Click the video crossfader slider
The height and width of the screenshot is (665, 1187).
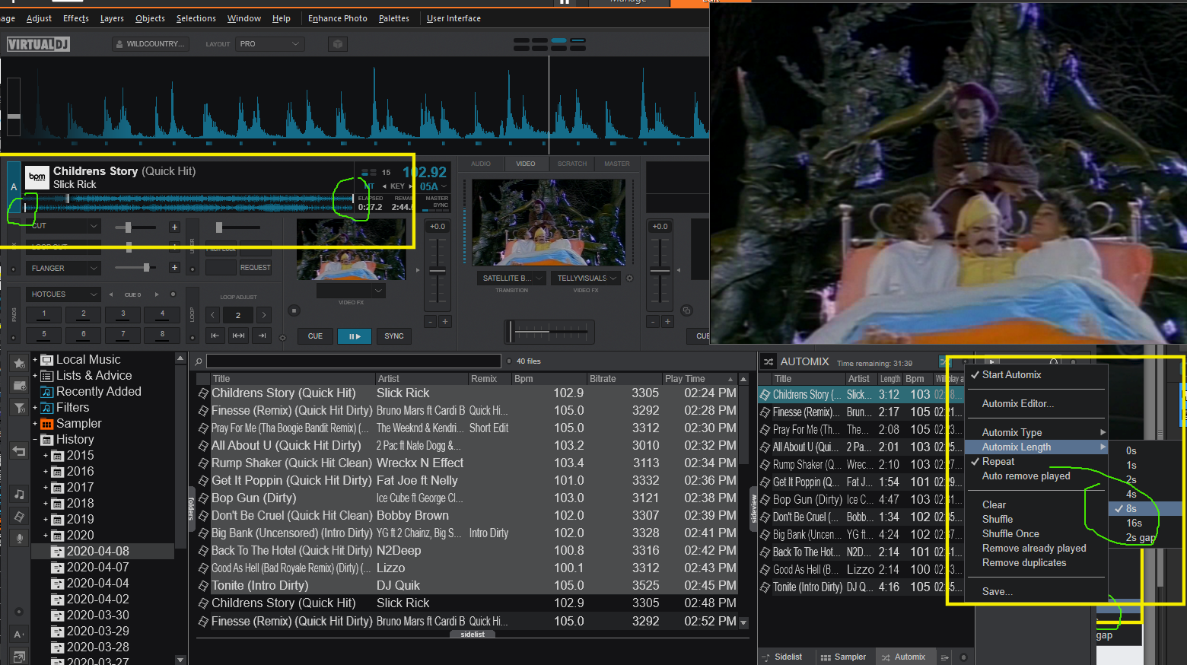[x=549, y=332]
